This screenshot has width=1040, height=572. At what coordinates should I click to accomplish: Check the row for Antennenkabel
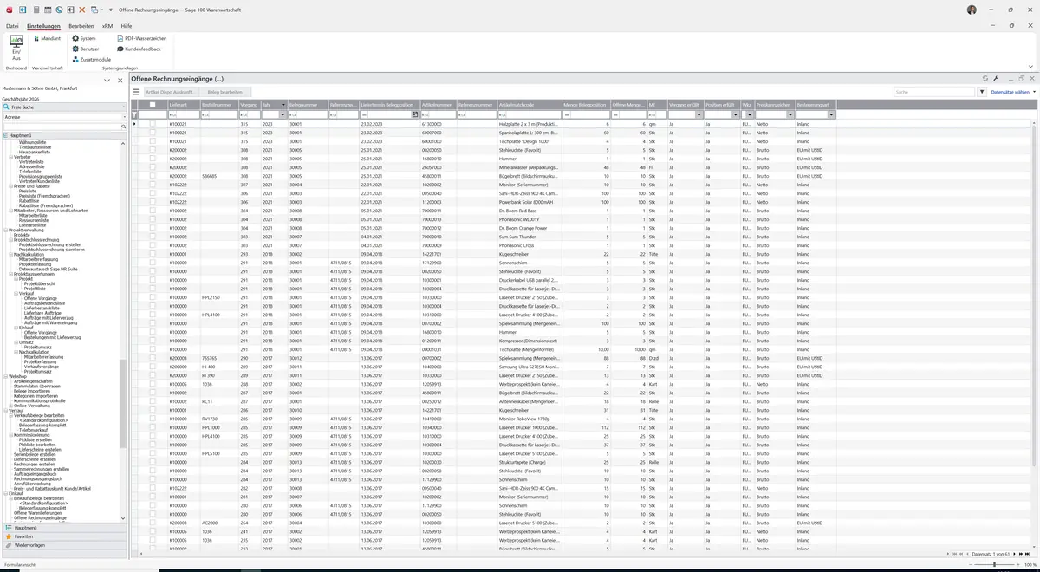pos(153,401)
